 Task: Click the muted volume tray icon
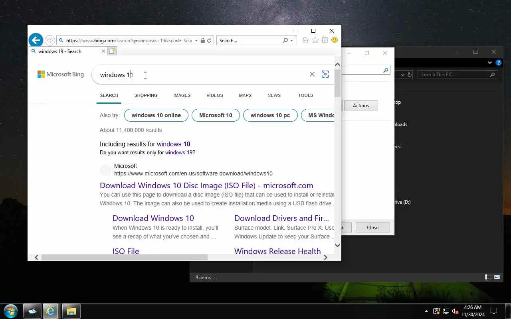(x=456, y=311)
